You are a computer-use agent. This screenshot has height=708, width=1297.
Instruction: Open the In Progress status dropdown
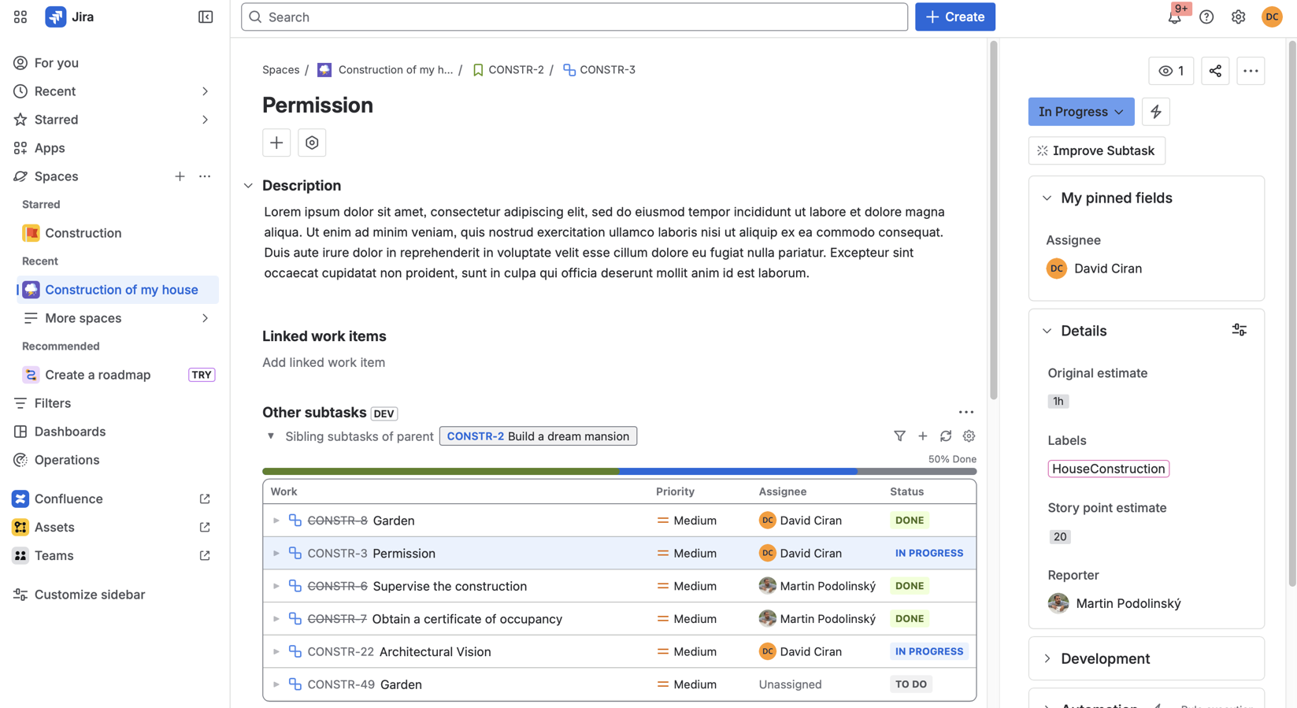pyautogui.click(x=1081, y=112)
